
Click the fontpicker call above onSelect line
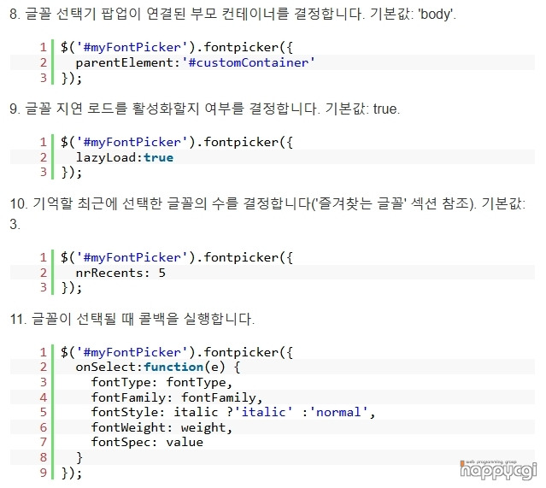click(177, 352)
